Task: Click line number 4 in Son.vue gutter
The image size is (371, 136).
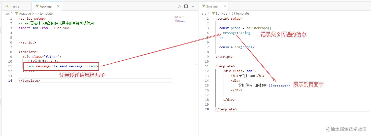Action: (208, 33)
